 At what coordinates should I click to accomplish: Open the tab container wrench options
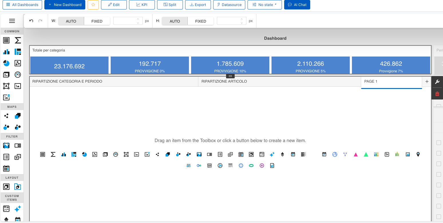point(437,82)
